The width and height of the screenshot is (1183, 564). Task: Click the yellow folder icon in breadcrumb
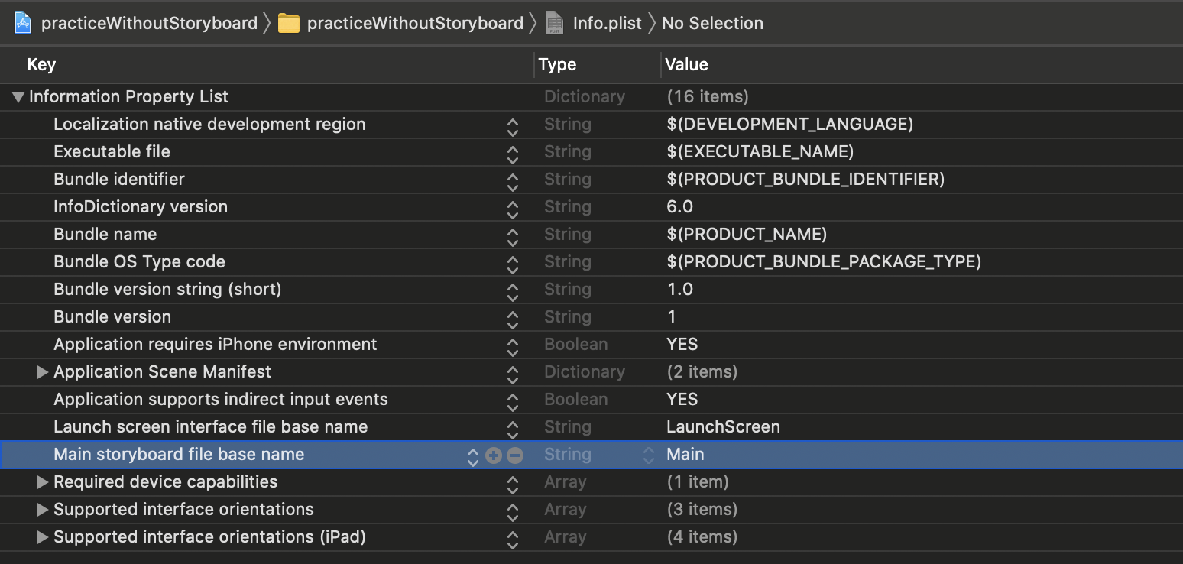coord(289,24)
